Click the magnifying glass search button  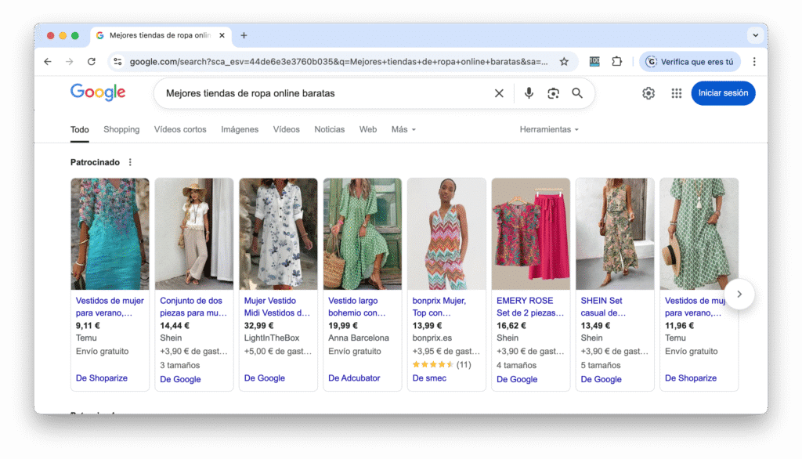tap(577, 93)
